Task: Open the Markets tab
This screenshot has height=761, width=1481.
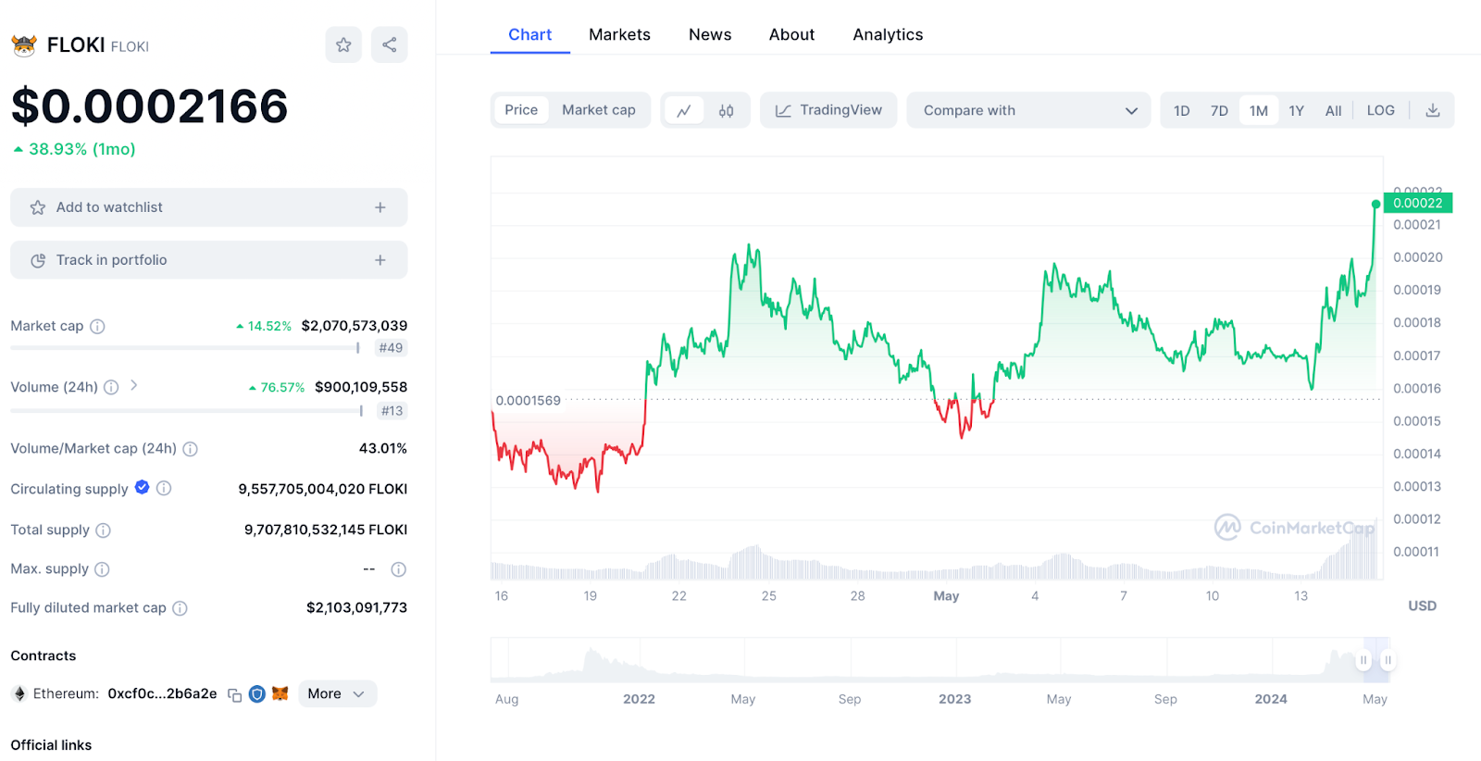Action: [620, 34]
